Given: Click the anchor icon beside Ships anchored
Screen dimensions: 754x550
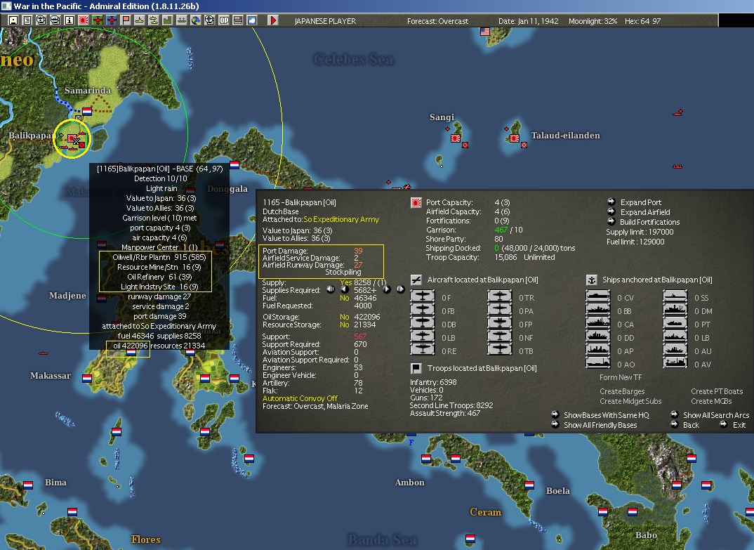Looking at the screenshot, I should coord(591,280).
